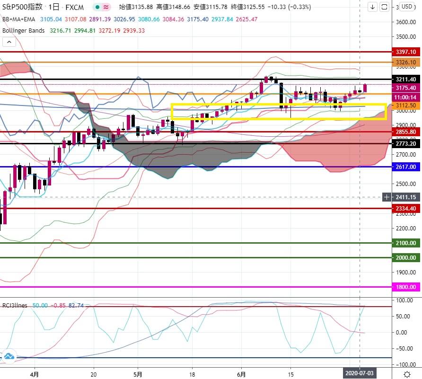Open chart settings gear icon at bottom right

click(407, 374)
